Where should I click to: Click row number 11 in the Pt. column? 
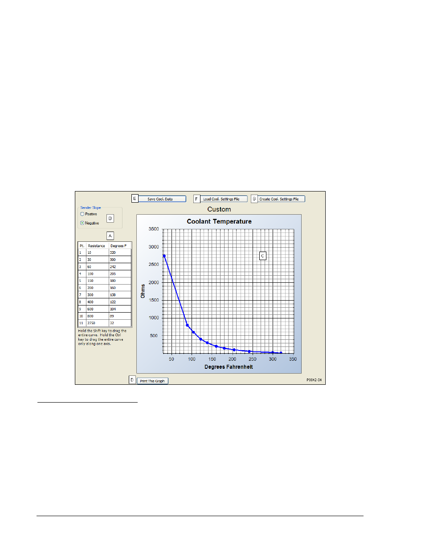click(x=82, y=323)
